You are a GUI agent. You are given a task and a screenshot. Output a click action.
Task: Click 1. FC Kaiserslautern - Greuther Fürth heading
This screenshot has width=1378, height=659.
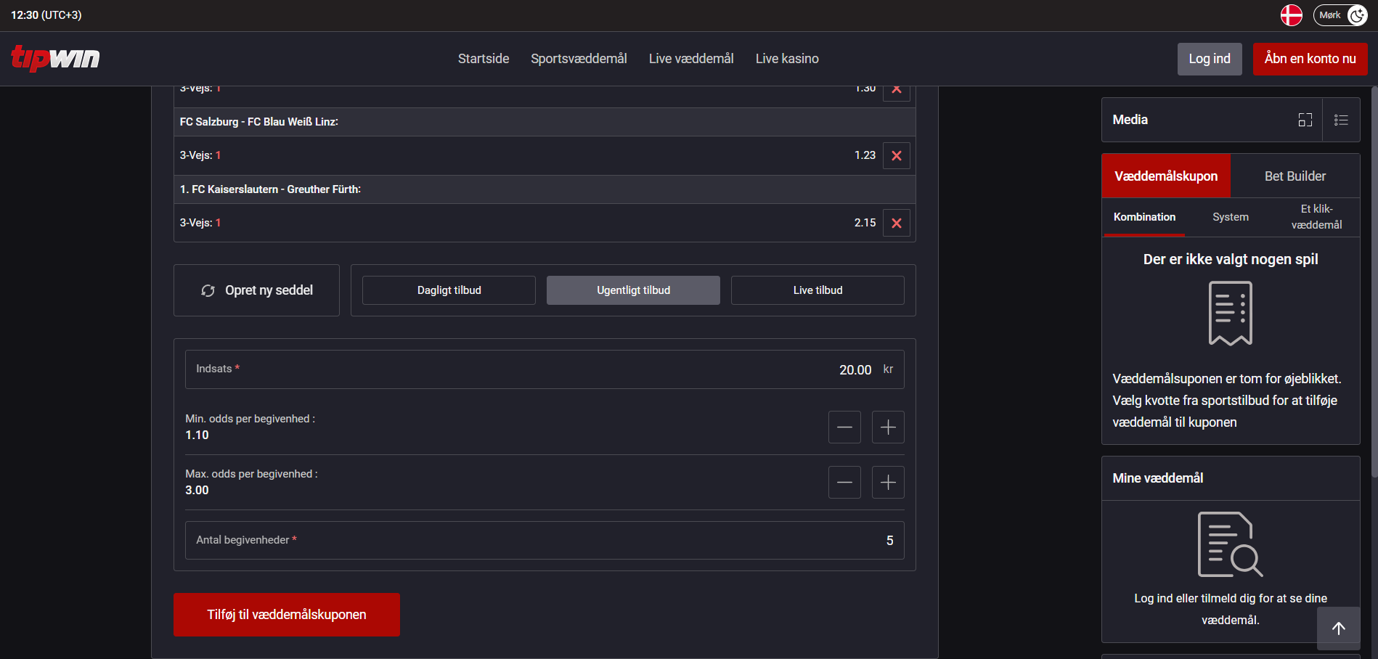(x=270, y=189)
